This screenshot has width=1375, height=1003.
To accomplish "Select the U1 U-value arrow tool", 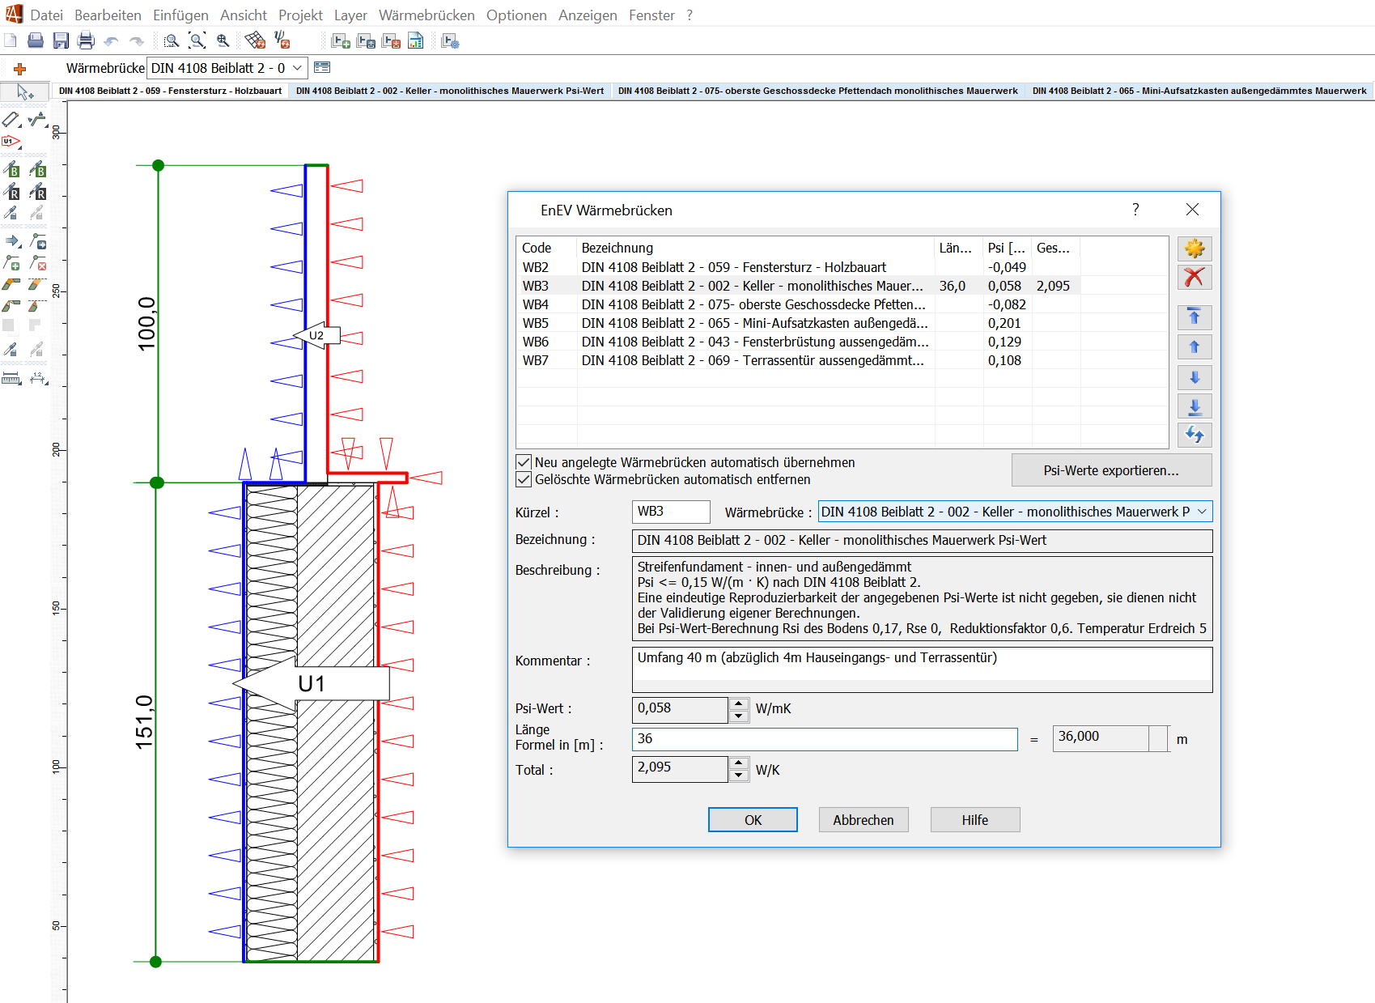I will [11, 141].
